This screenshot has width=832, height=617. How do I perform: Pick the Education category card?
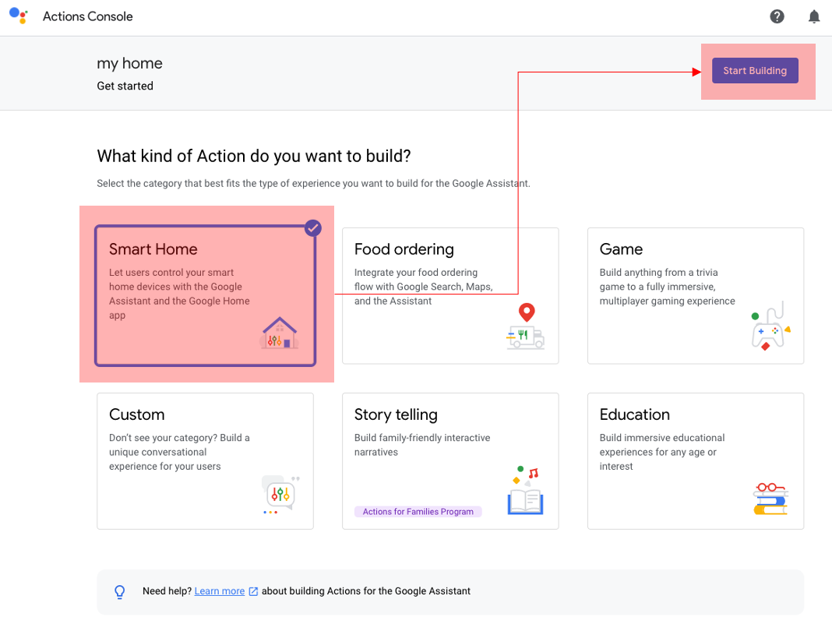tap(695, 461)
